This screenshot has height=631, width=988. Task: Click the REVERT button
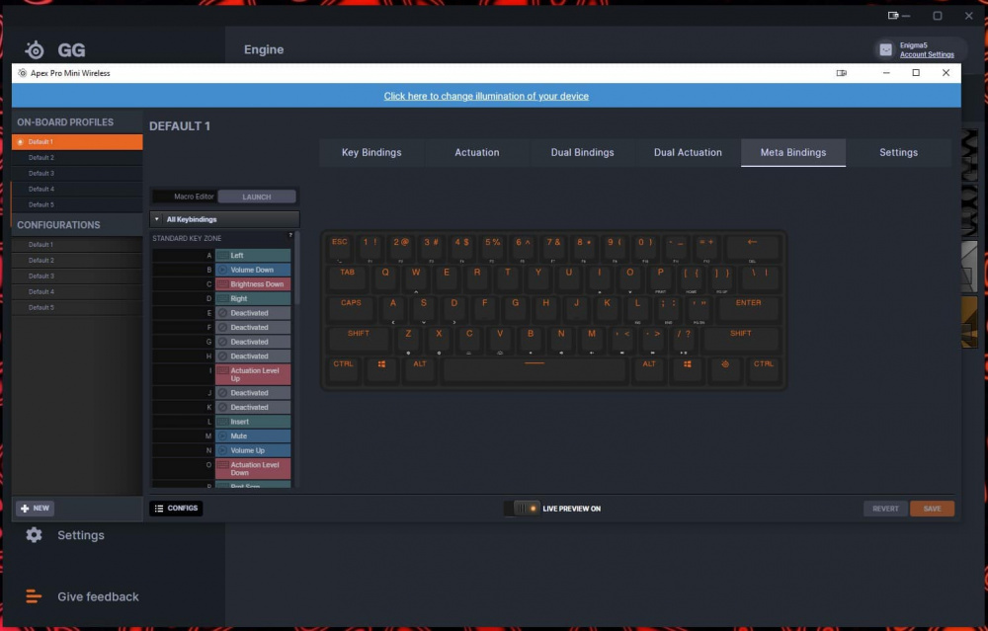pos(885,509)
